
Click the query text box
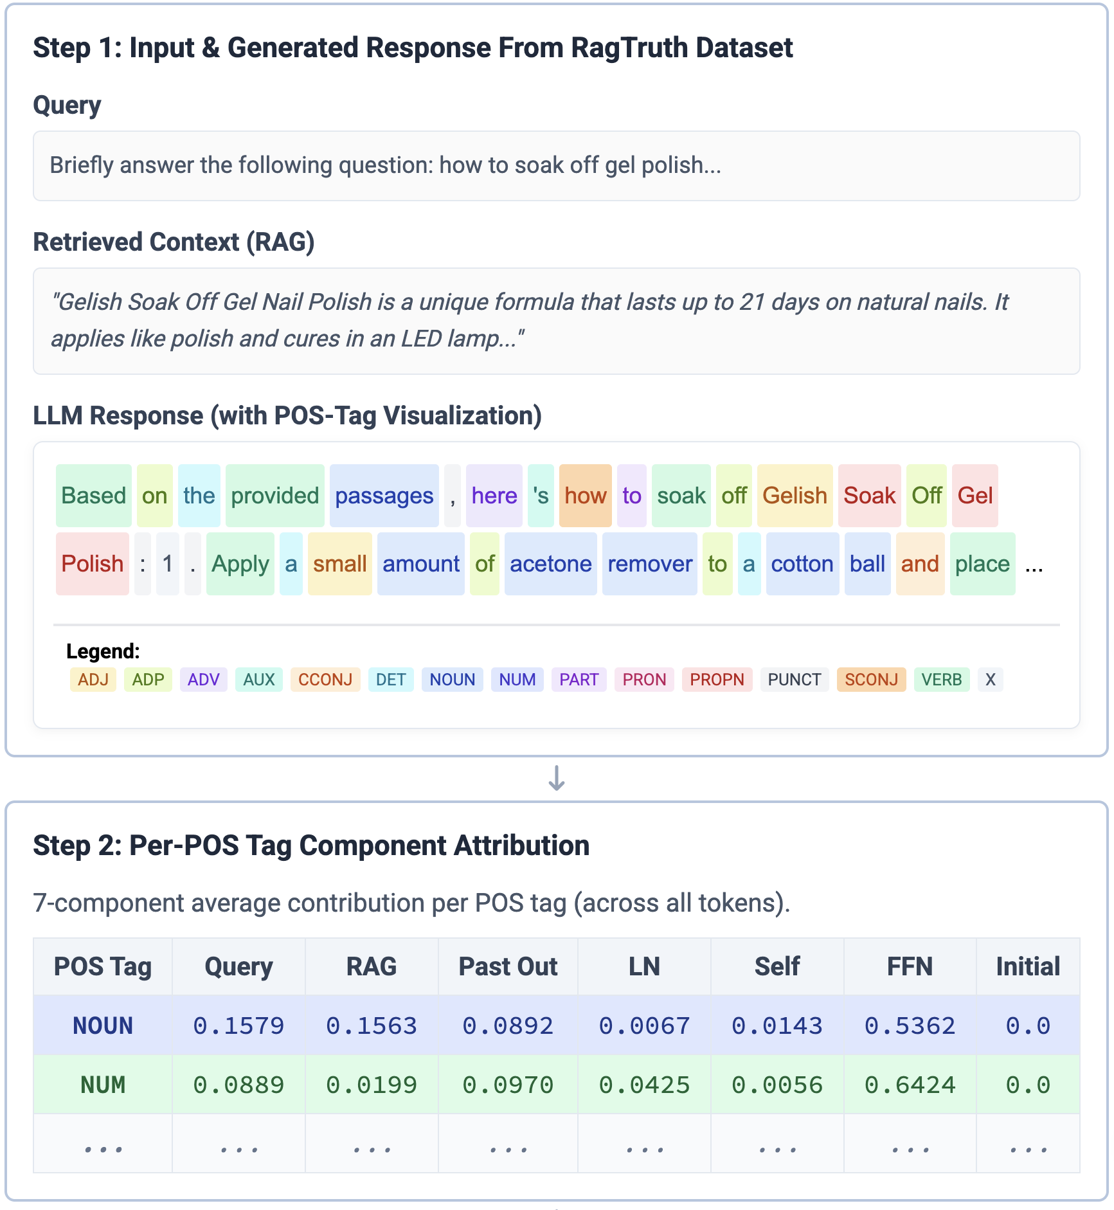pyautogui.click(x=556, y=166)
